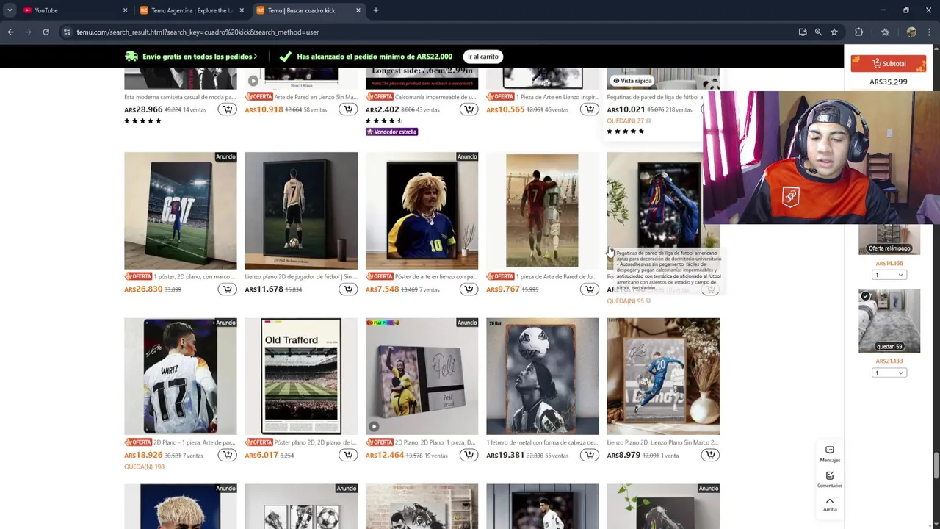Image resolution: width=940 pixels, height=529 pixels.
Task: Open Chrome profile avatar
Action: (x=911, y=32)
